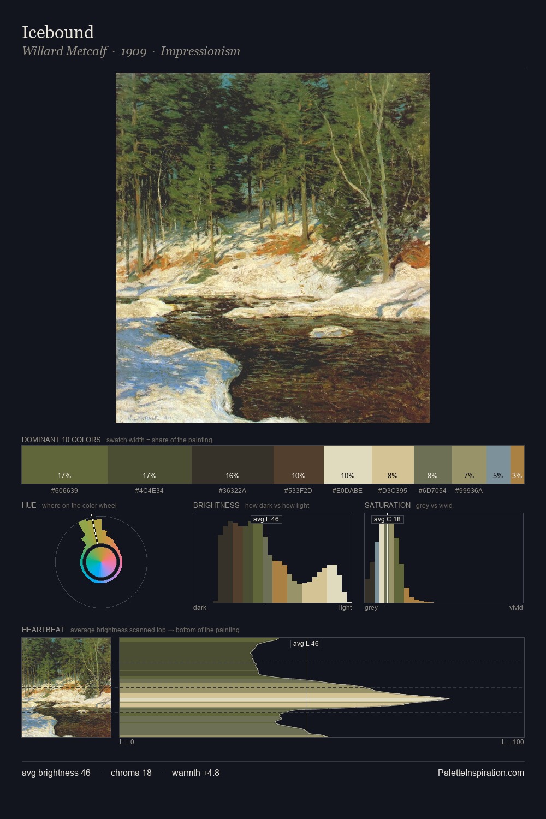Click 'swatch width = share of the painting'
546x819 pixels.
(x=159, y=440)
